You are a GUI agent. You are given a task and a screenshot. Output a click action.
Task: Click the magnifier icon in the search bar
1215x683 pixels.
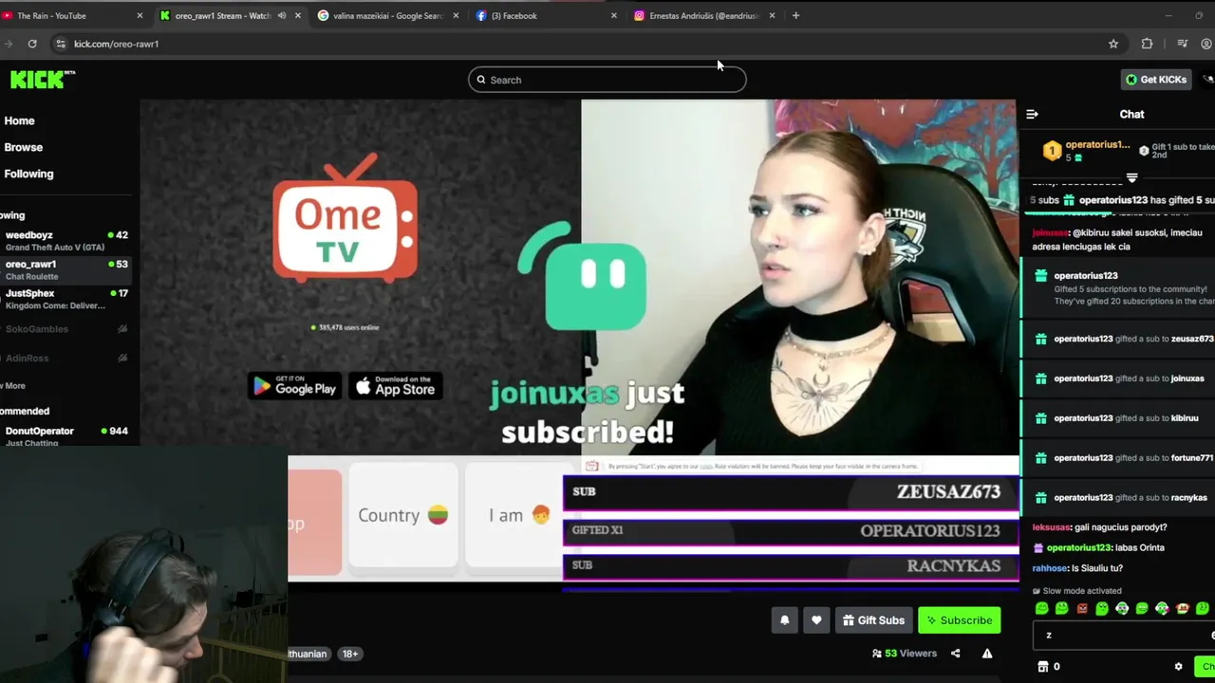point(481,80)
